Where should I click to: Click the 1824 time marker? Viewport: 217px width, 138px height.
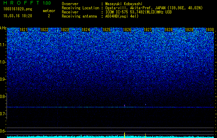tap(86, 30)
